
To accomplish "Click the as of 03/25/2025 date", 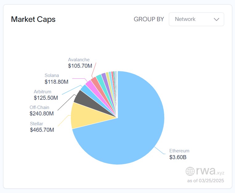I will point(206,180).
